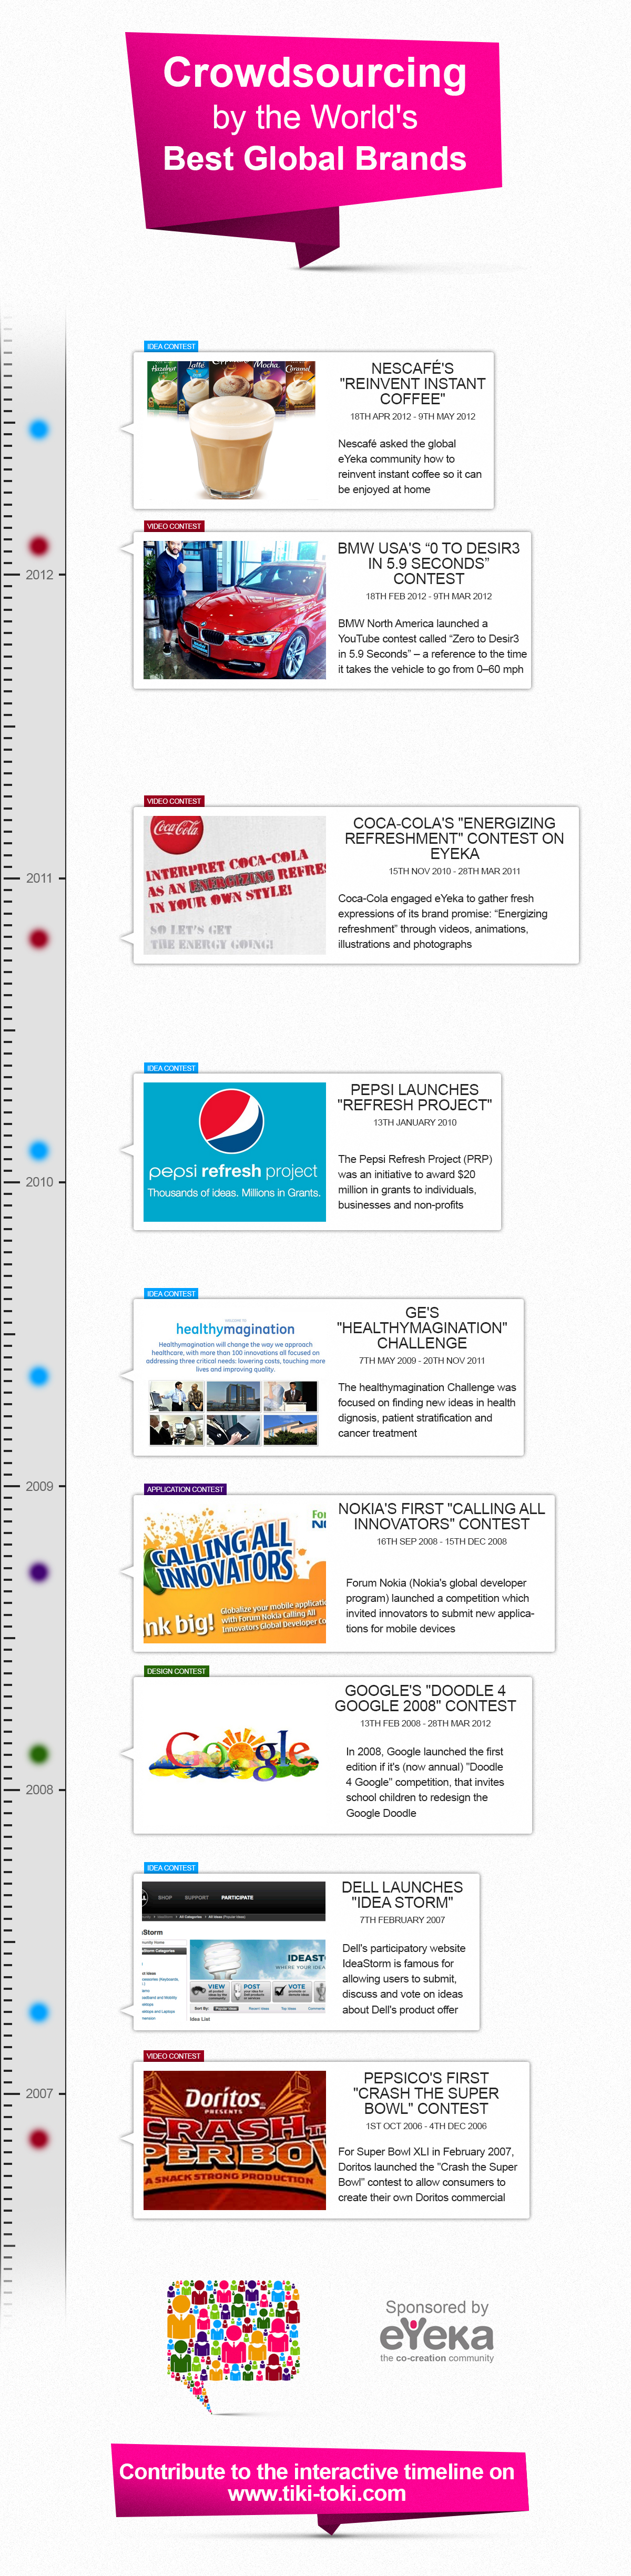
Task: Open the red BMW car thumbnail
Action: pyautogui.click(x=235, y=610)
